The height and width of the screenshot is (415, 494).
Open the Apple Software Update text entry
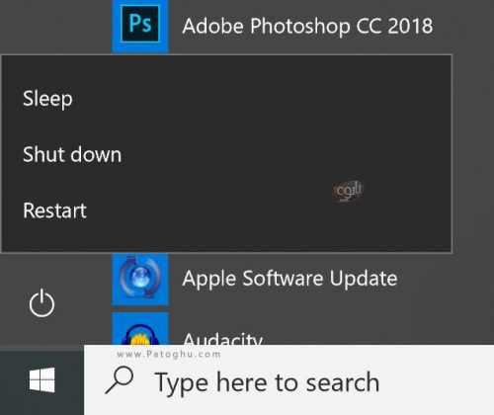pos(289,279)
